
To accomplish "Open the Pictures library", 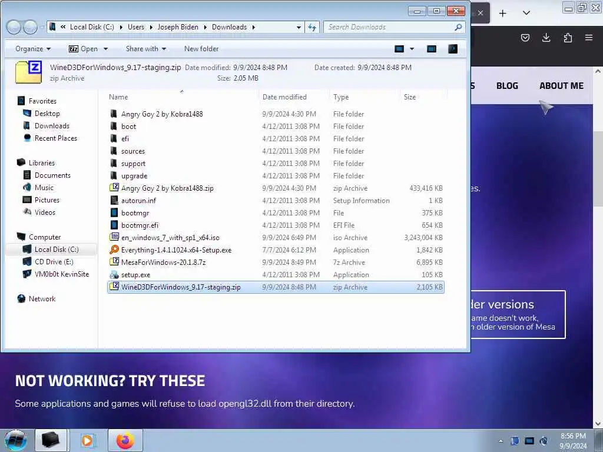I will click(47, 200).
